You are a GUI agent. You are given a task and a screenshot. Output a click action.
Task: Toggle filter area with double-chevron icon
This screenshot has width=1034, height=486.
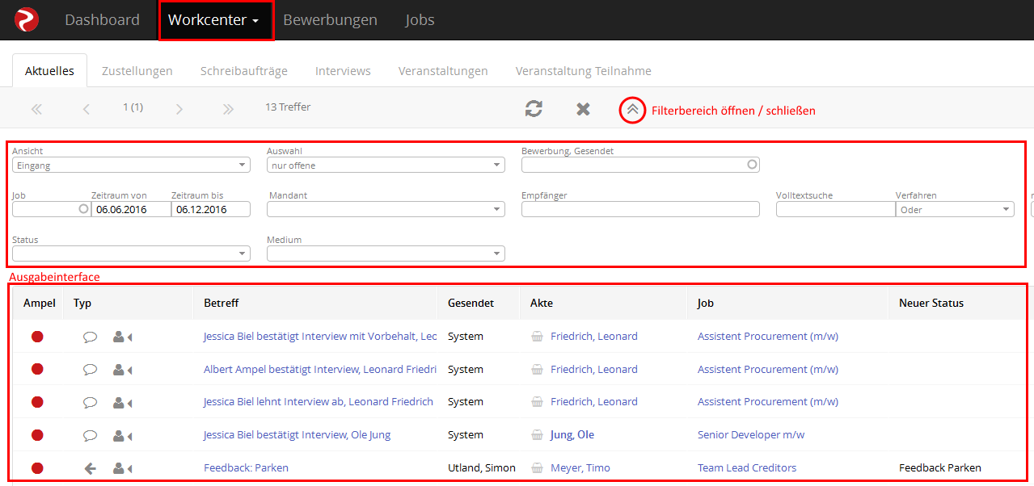click(x=633, y=110)
